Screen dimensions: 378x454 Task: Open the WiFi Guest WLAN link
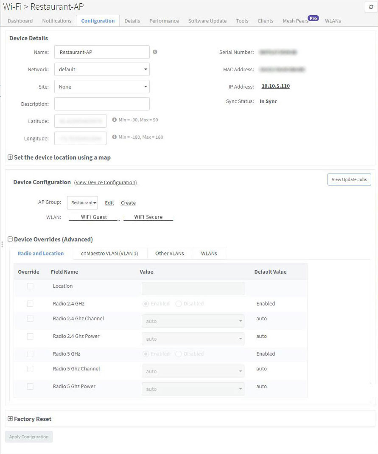(x=94, y=217)
